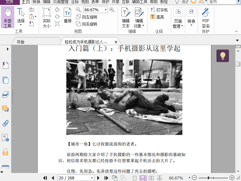Image resolution: width=241 pixels, height=181 pixels.
Task: Go to the last page
Action: coord(106,178)
